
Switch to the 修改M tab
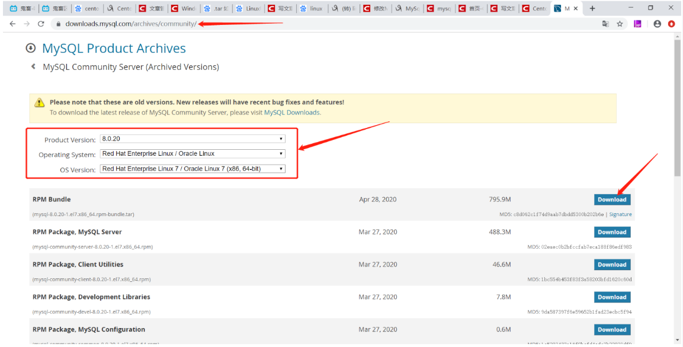[377, 8]
